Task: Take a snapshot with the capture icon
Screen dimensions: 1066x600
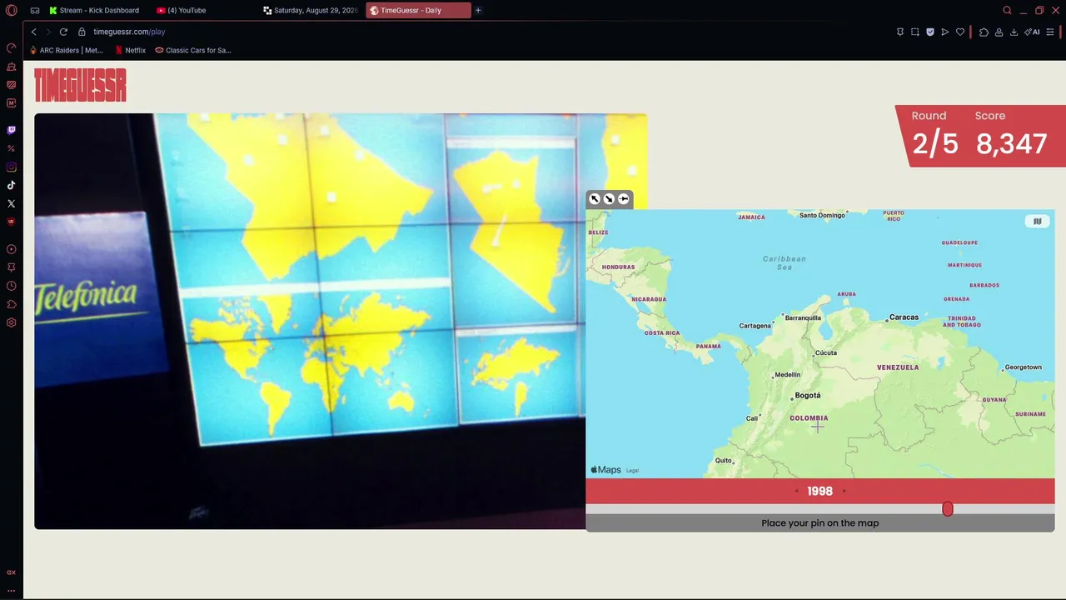Action: (x=914, y=32)
